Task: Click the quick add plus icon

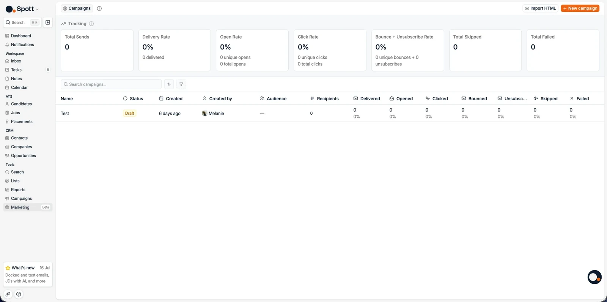Action: pos(48,22)
